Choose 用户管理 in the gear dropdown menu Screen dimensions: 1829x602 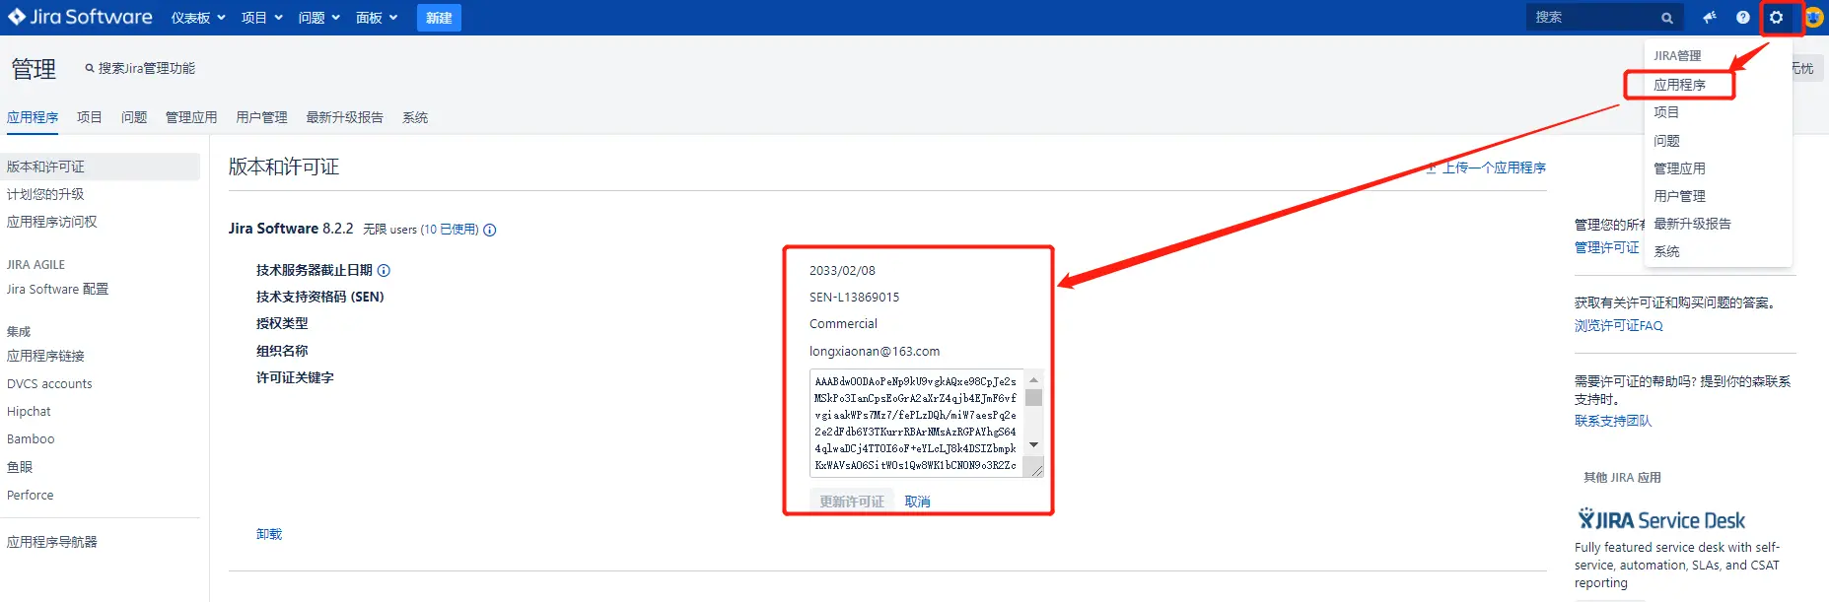click(1679, 196)
